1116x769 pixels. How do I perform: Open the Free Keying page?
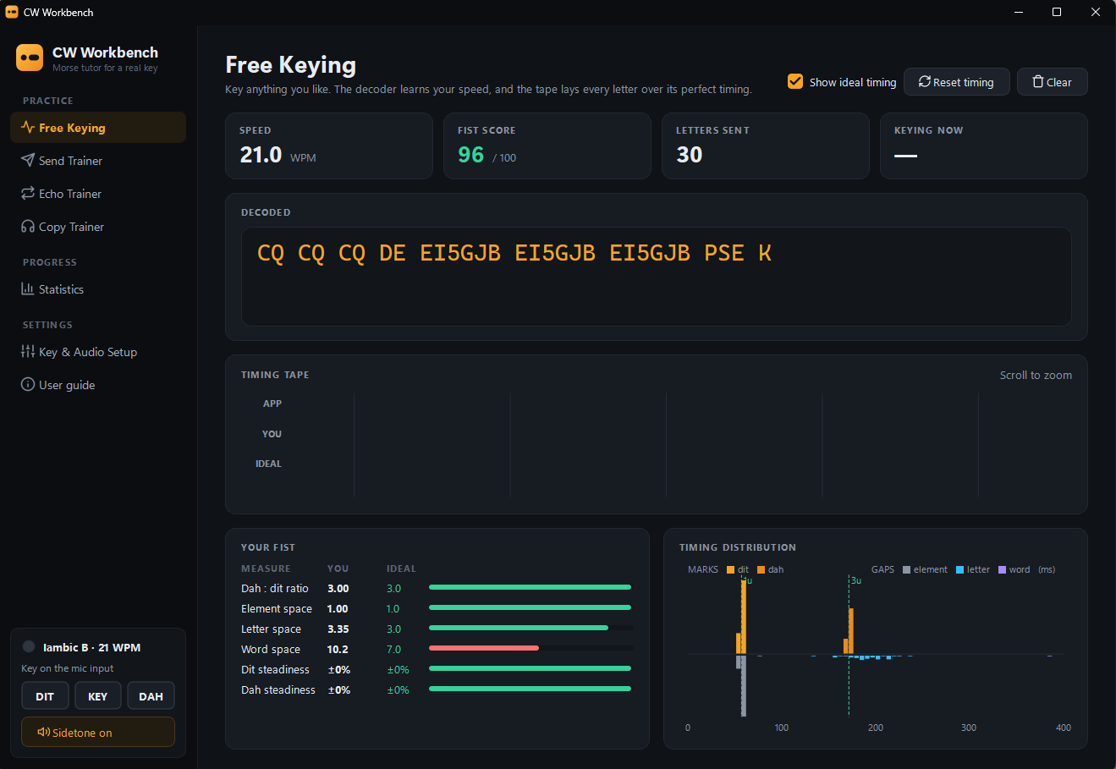coord(98,128)
